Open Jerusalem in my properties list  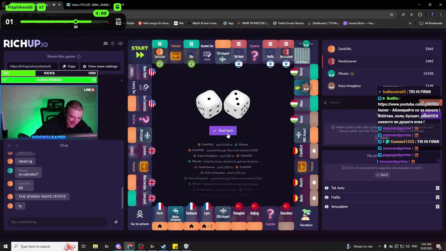point(382,206)
